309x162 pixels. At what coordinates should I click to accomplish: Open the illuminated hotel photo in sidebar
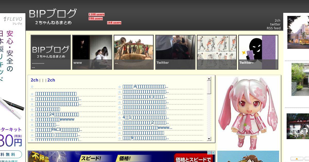pyautogui.click(x=298, y=32)
